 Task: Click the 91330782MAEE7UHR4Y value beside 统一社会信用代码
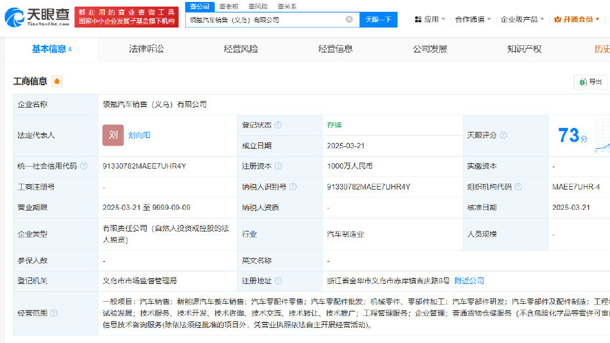tap(144, 167)
